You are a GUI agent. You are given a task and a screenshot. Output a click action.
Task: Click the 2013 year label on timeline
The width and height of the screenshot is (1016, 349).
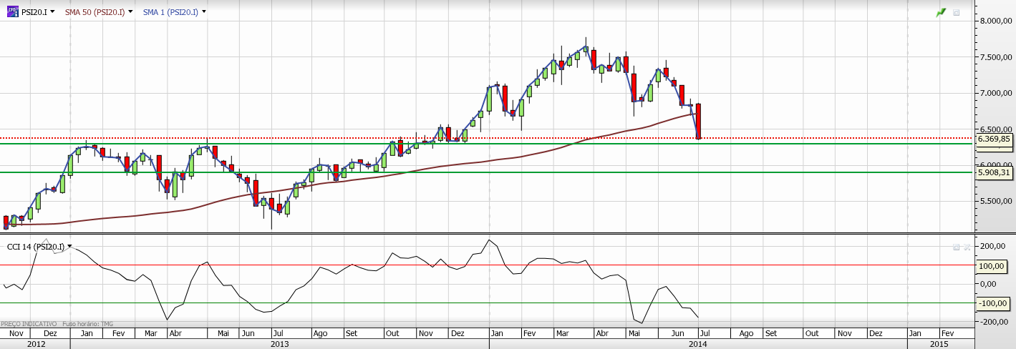tap(279, 344)
